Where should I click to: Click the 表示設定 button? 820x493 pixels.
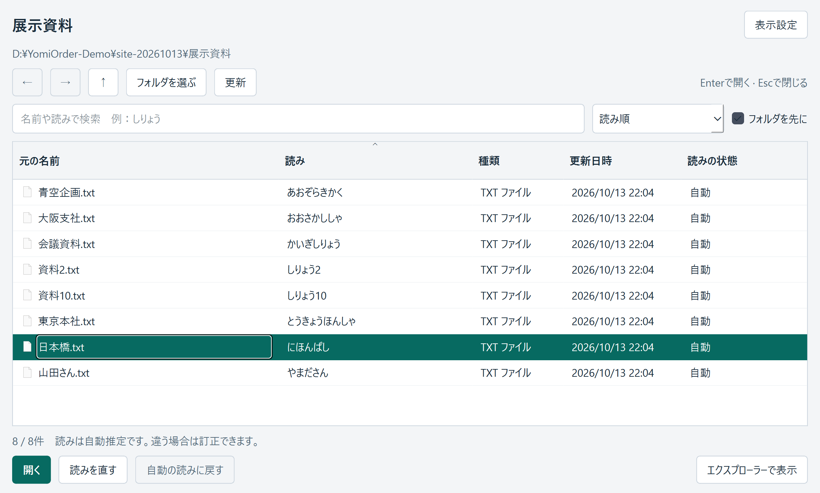point(776,25)
